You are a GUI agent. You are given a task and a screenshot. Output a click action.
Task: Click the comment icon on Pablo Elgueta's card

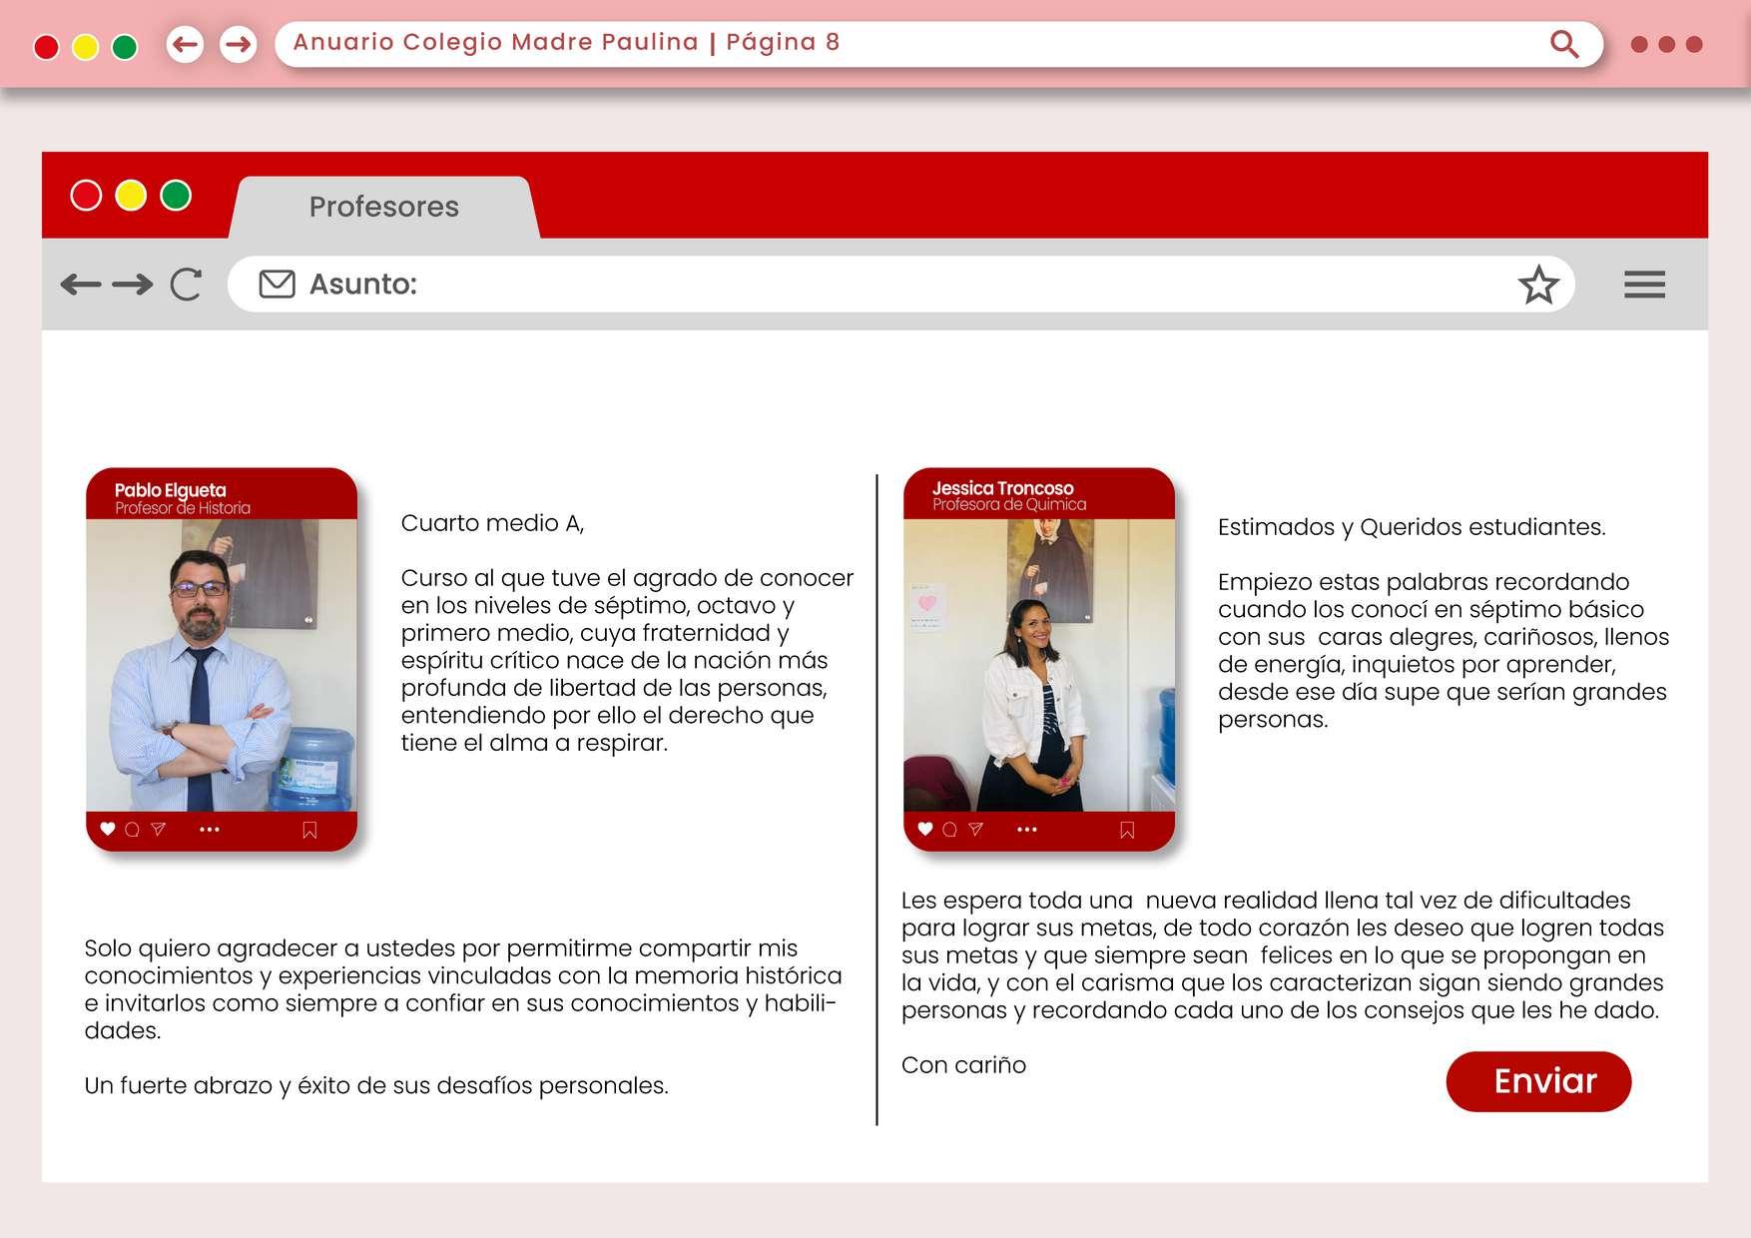[132, 830]
